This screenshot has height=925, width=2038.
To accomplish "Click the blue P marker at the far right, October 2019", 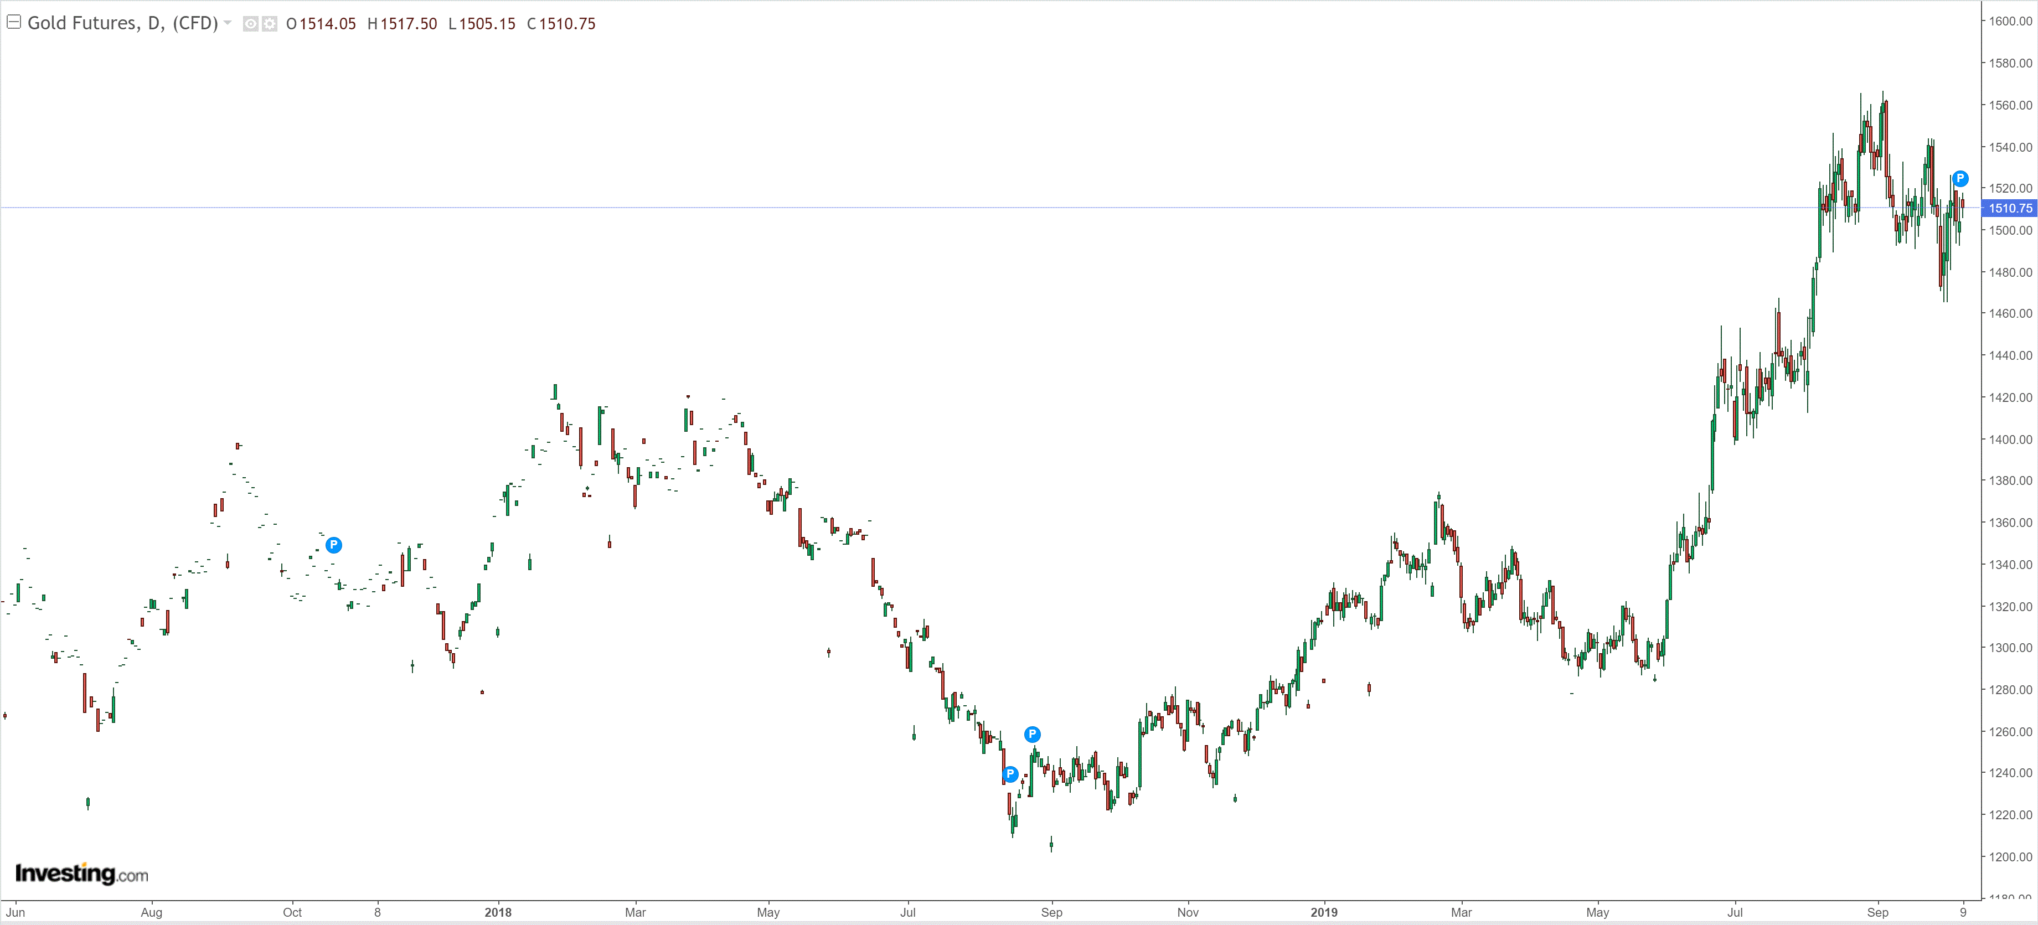I will [1960, 178].
